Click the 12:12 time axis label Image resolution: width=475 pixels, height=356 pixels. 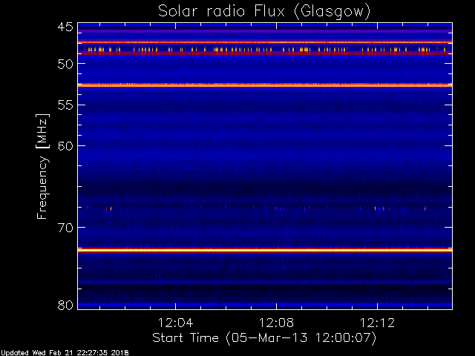[377, 323]
